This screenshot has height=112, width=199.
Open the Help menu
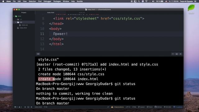pos(73,1)
